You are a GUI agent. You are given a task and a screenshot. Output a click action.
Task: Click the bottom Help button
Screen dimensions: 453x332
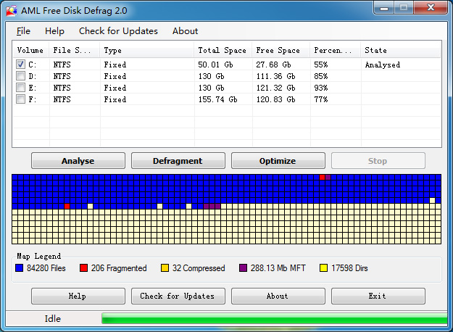78,296
